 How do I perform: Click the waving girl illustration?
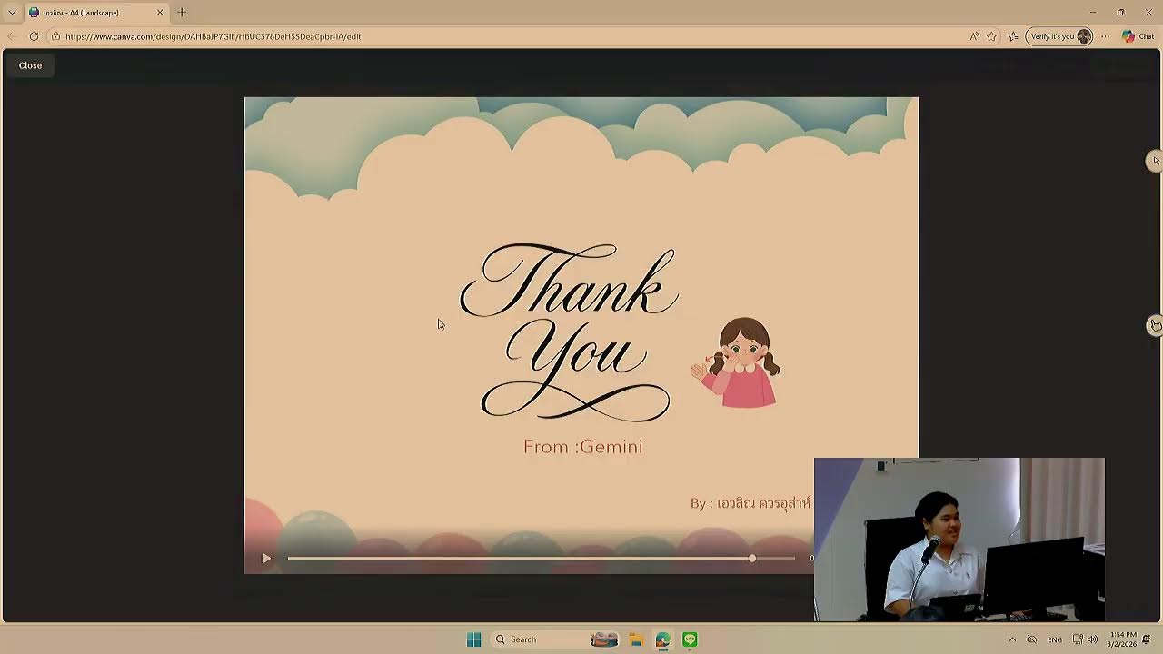tap(736, 362)
